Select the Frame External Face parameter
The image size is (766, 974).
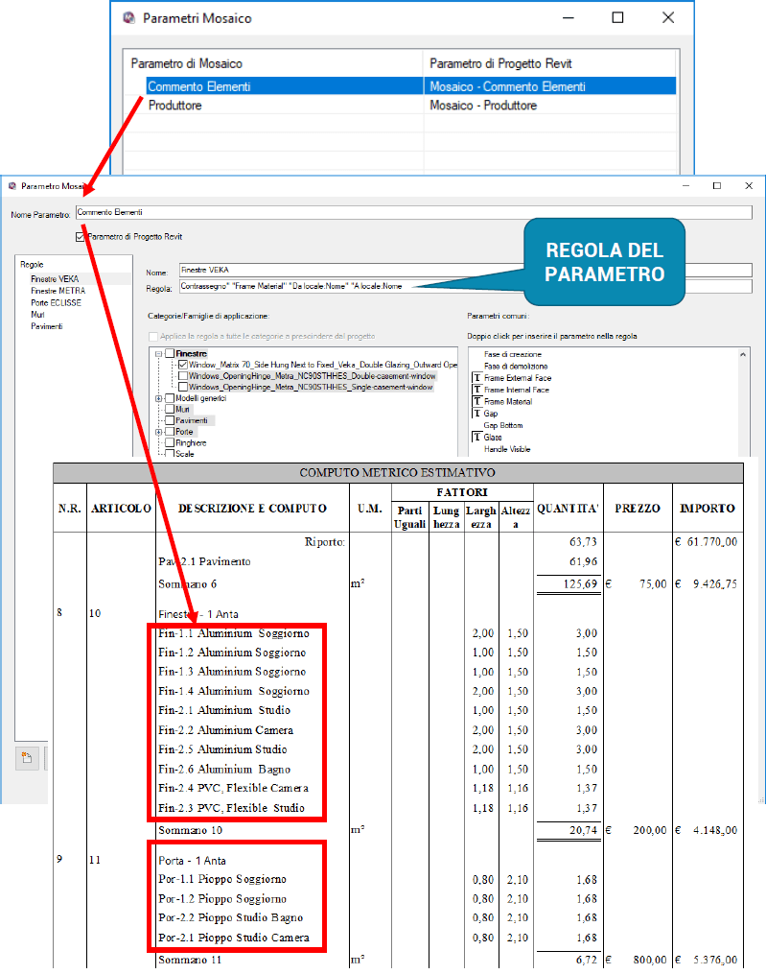(x=518, y=378)
